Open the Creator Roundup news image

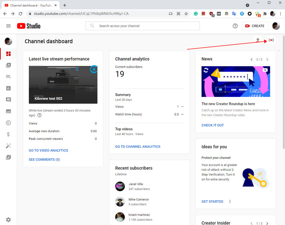coord(236,81)
